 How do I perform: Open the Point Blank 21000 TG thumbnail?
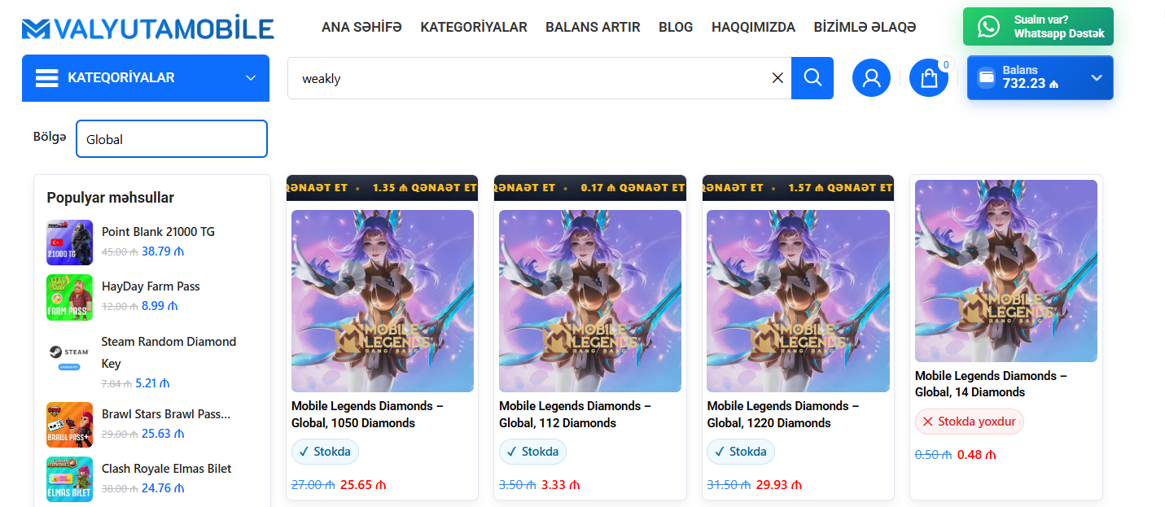pyautogui.click(x=69, y=243)
